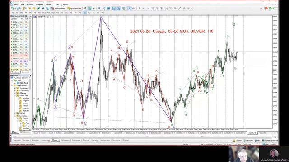Open the Profiles toolbar icon
The height and width of the screenshot is (162, 289).
[x=18, y=9]
